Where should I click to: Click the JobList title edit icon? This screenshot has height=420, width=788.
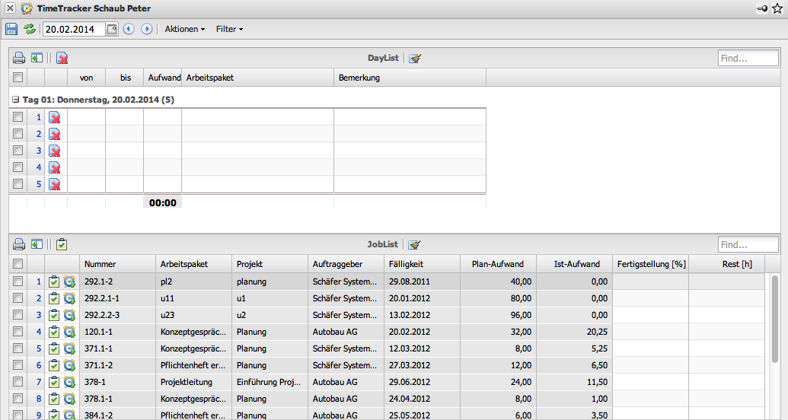(415, 244)
